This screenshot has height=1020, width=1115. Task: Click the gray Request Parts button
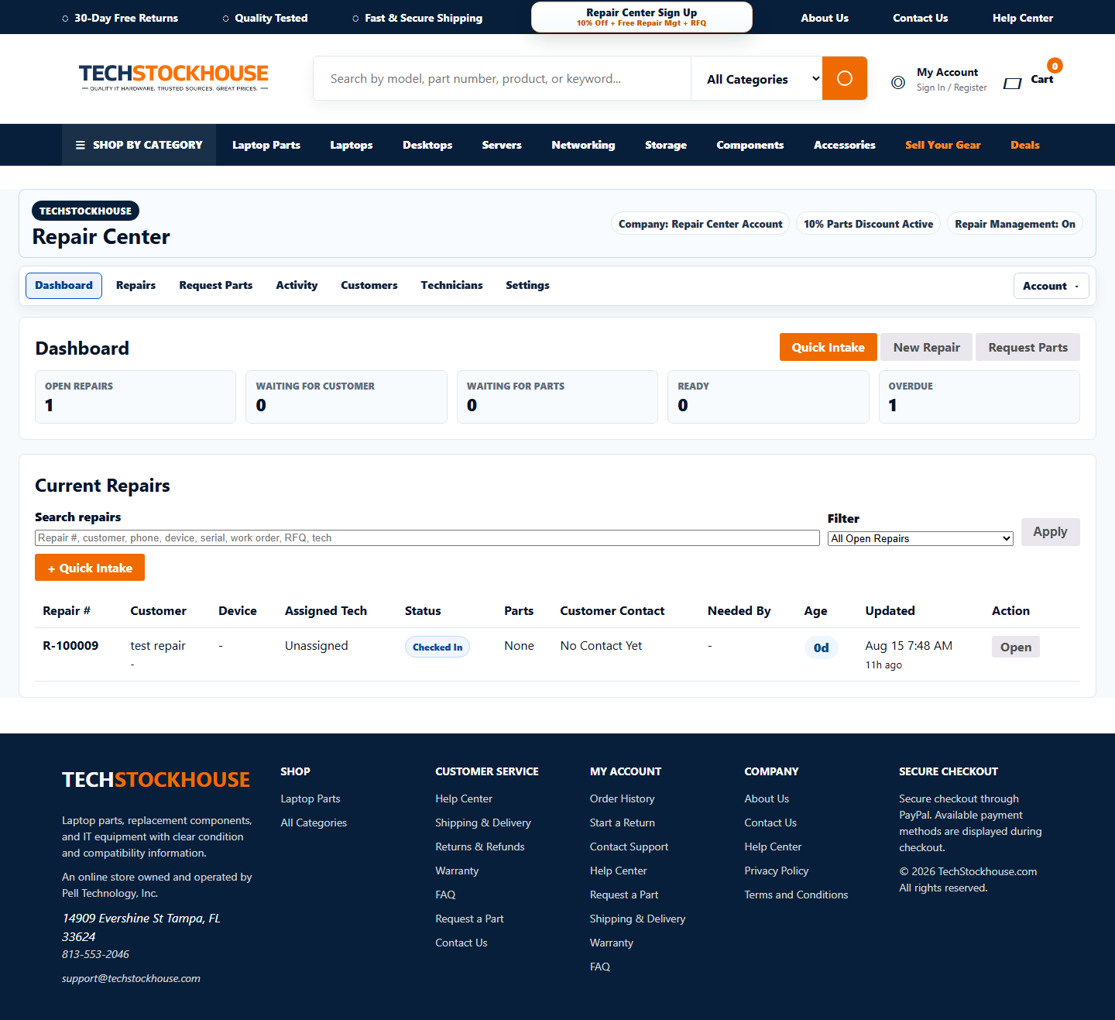coord(1028,347)
